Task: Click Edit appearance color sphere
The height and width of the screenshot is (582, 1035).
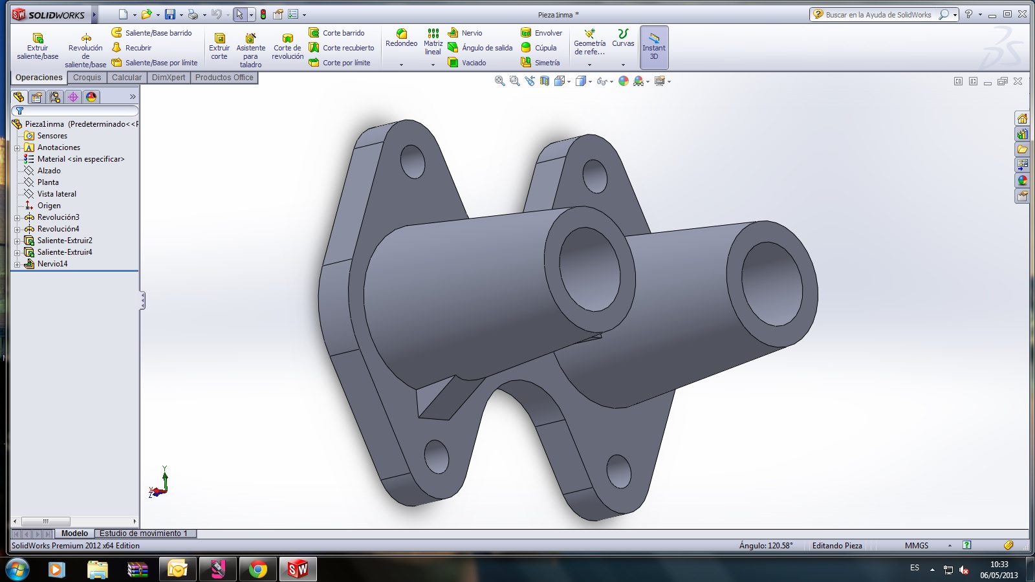Action: pyautogui.click(x=624, y=81)
